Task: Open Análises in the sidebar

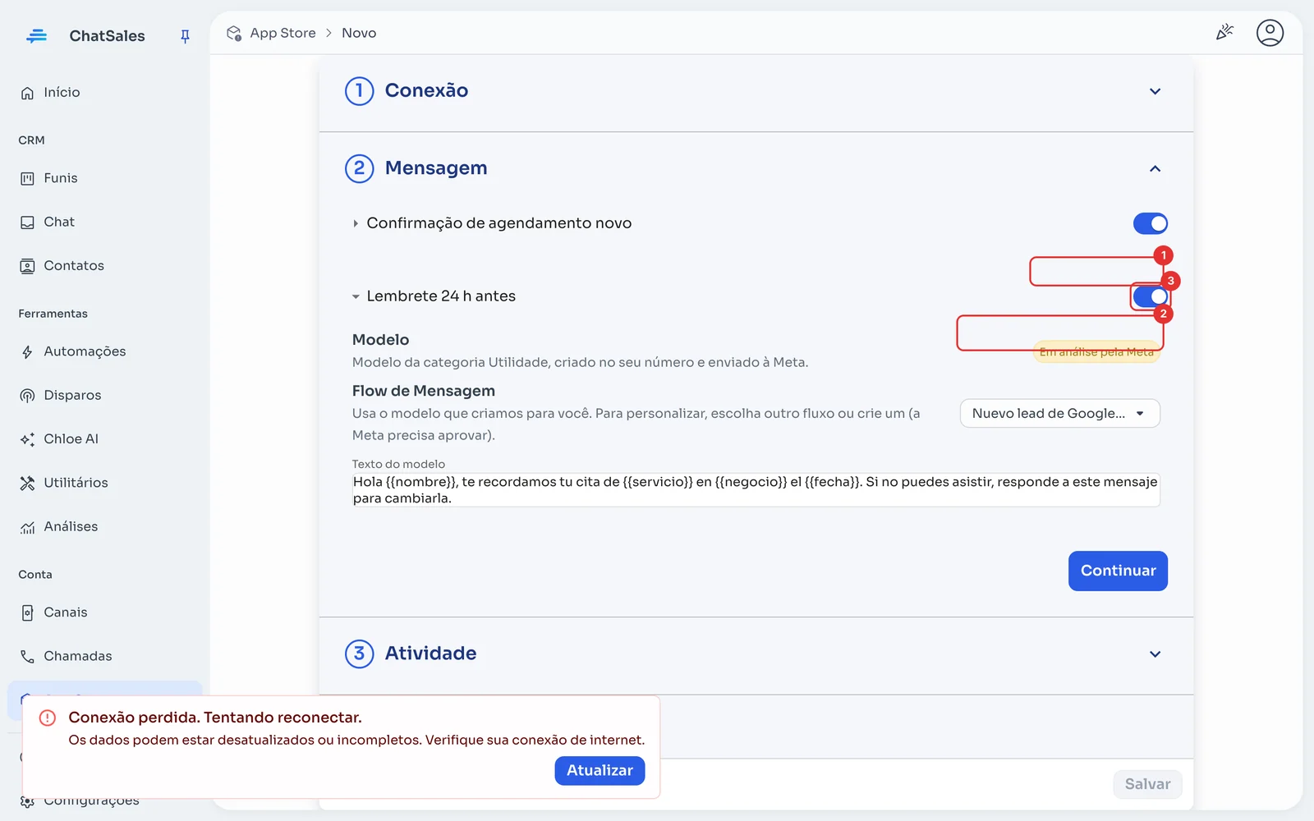Action: (x=71, y=527)
